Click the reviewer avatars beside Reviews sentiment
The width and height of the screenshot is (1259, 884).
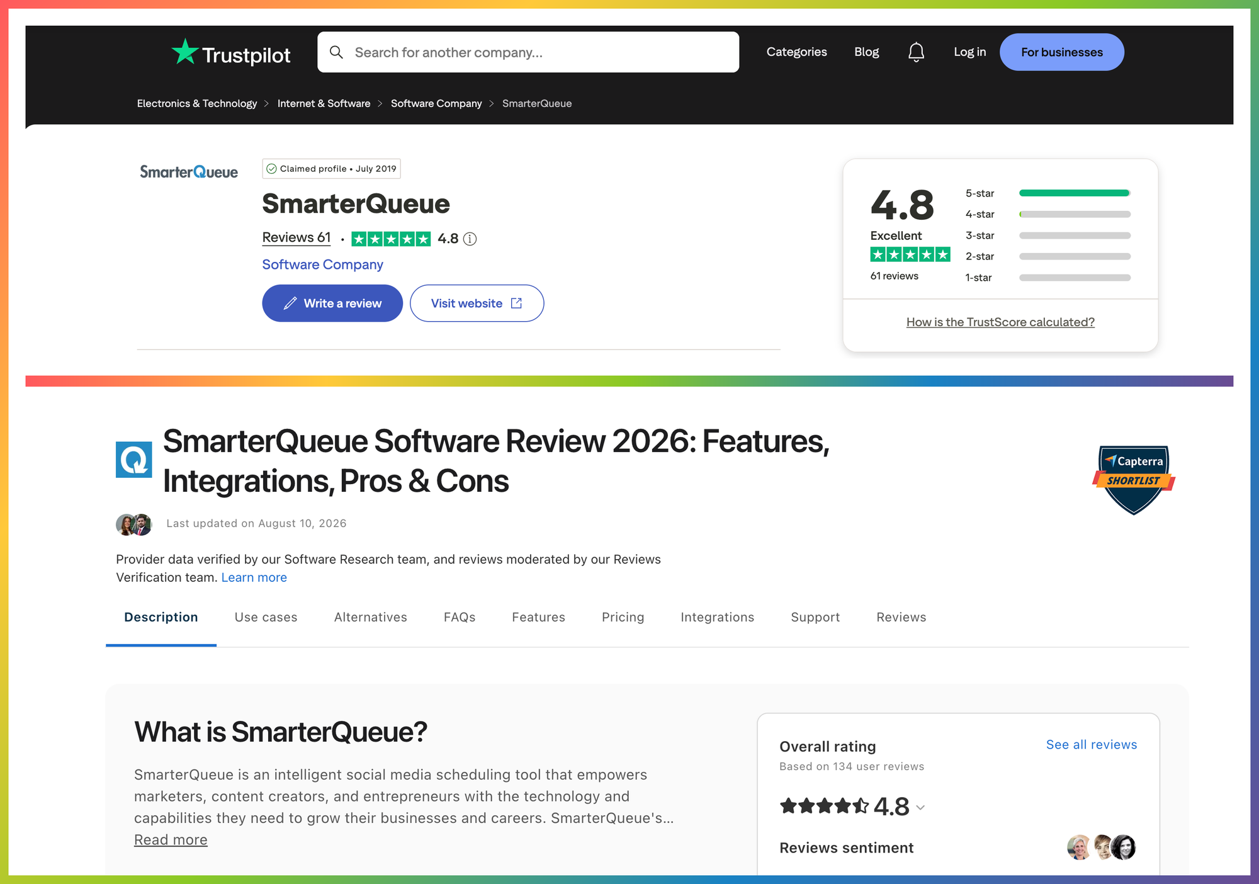(1102, 847)
